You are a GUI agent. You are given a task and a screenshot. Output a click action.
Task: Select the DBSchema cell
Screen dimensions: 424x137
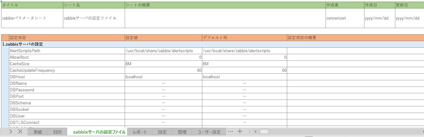pos(67,103)
